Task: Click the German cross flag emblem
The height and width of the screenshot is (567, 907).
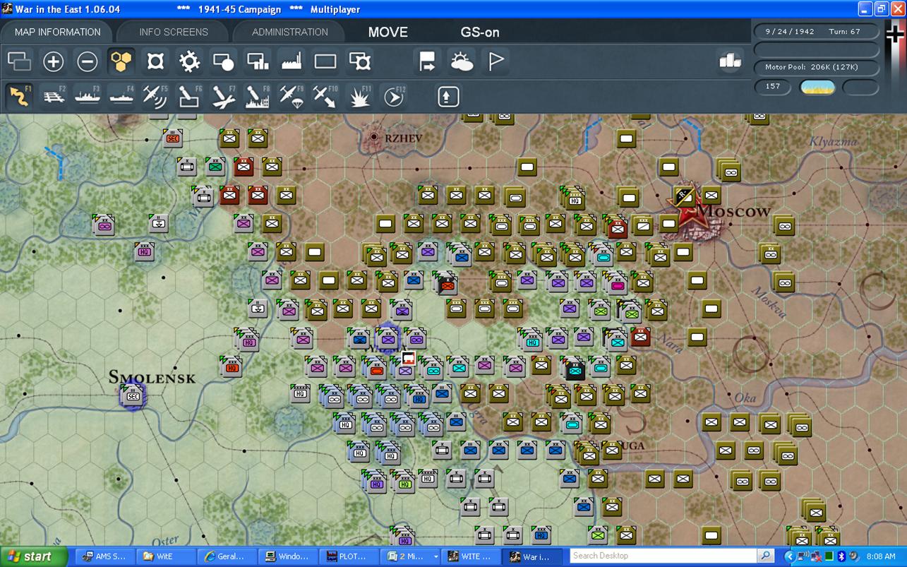Action: pos(896,35)
